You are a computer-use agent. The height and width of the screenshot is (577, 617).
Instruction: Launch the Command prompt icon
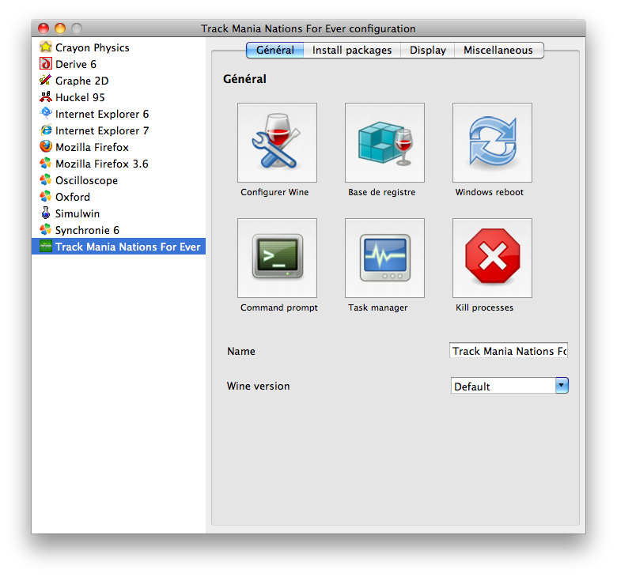coord(277,258)
